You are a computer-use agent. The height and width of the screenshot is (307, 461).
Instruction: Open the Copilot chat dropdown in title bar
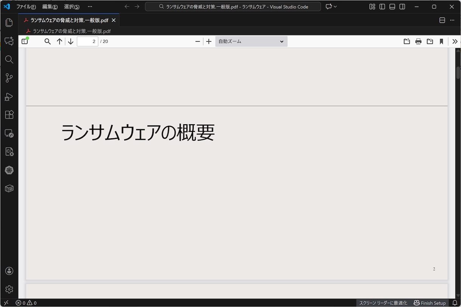pyautogui.click(x=331, y=7)
